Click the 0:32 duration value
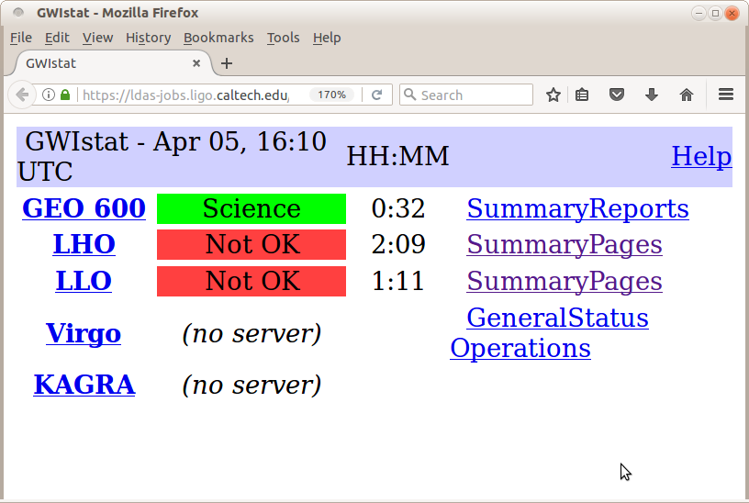 tap(398, 208)
